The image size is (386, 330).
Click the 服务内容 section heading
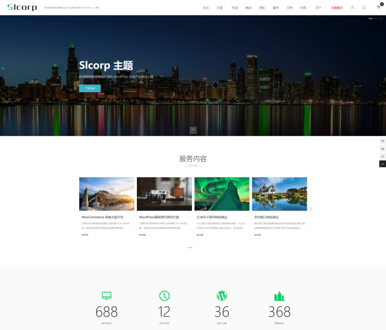tap(193, 159)
